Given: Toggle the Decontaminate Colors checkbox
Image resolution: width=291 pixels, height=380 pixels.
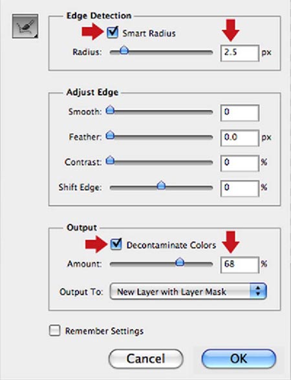Looking at the screenshot, I should point(116,244).
